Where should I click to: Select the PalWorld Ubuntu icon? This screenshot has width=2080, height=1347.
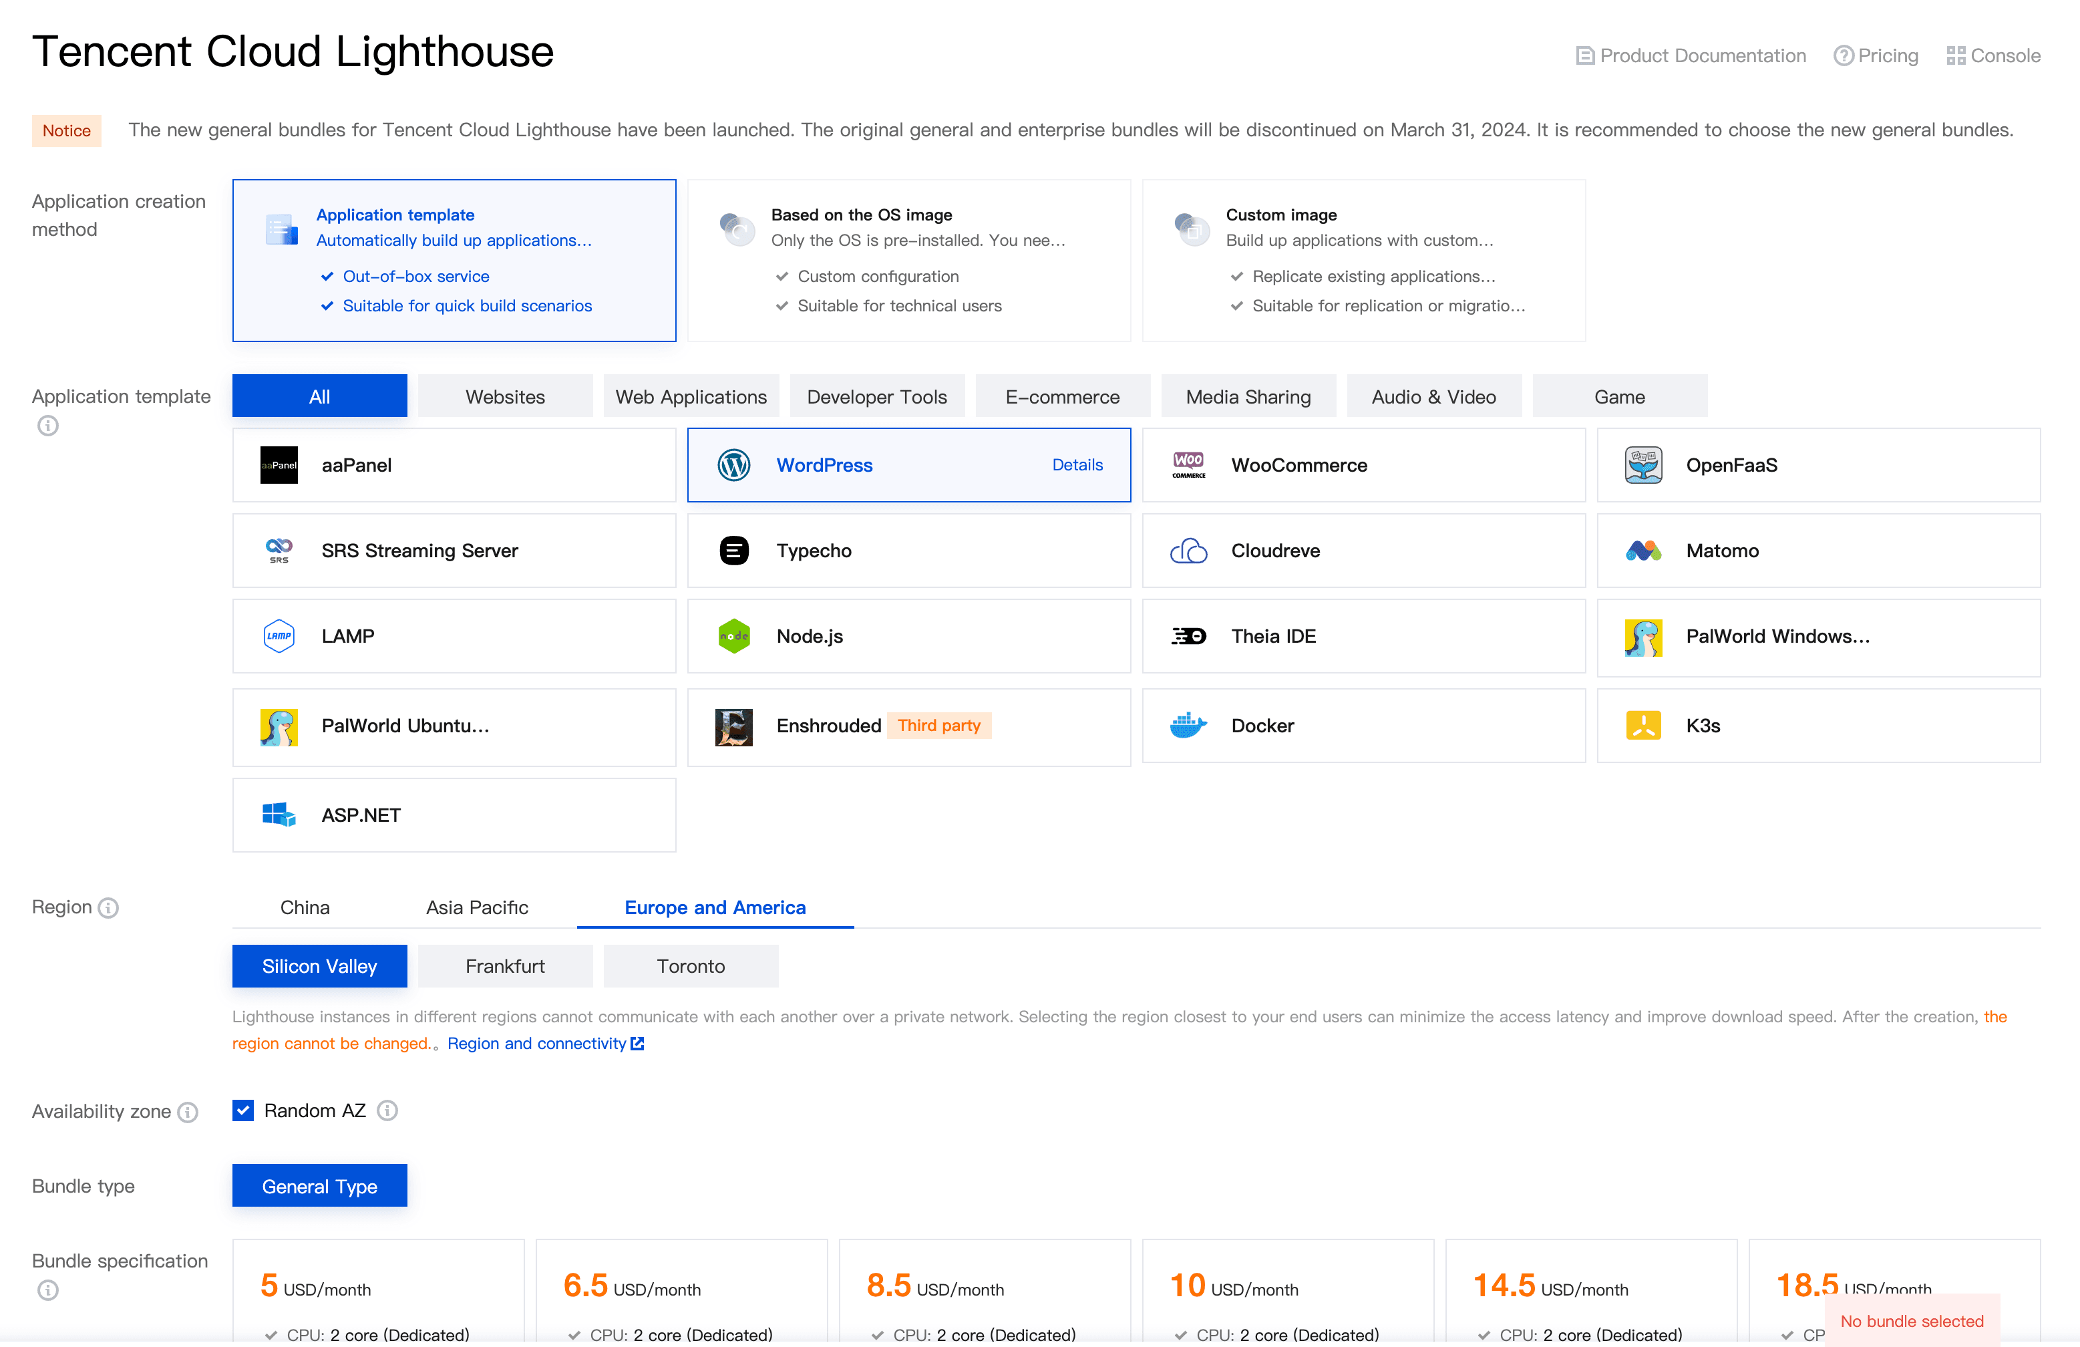(x=281, y=725)
